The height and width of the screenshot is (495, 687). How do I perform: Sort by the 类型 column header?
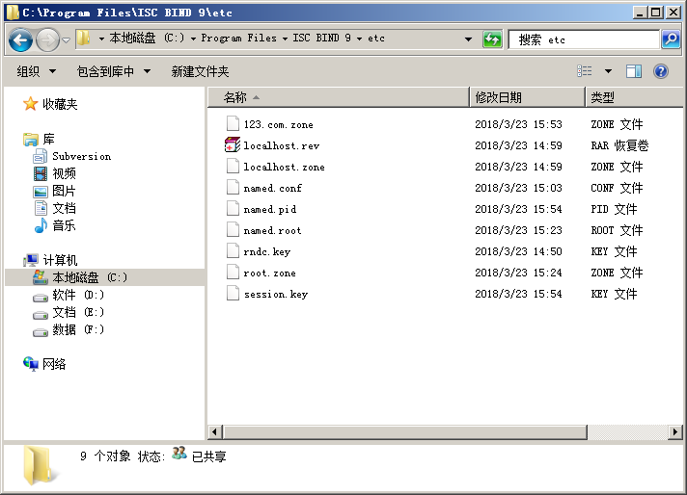pyautogui.click(x=635, y=97)
